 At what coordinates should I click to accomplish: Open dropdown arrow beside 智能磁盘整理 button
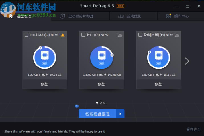coord(120,114)
